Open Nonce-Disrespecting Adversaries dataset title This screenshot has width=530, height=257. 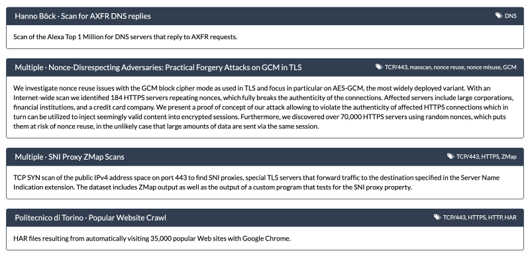(x=158, y=68)
